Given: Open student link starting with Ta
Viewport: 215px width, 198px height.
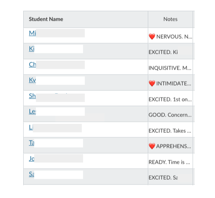Looking at the screenshot, I should pos(31,143).
